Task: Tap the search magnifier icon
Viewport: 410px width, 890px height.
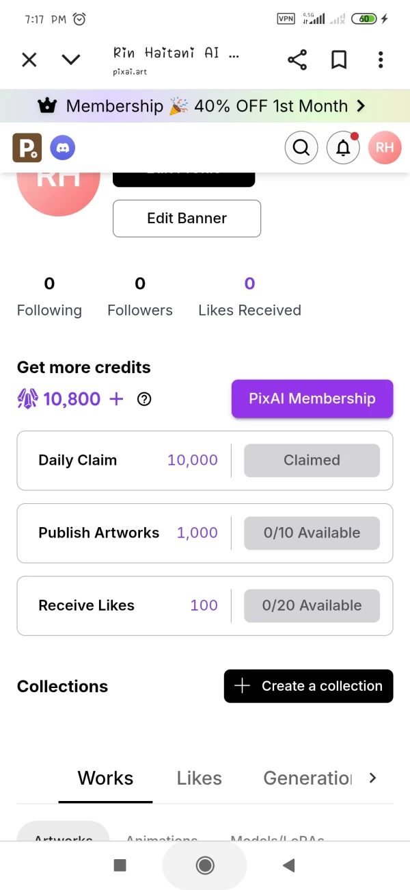Action: click(x=301, y=147)
